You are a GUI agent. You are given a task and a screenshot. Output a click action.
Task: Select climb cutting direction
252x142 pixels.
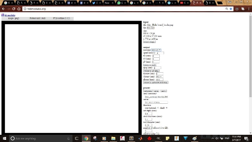click(167, 108)
